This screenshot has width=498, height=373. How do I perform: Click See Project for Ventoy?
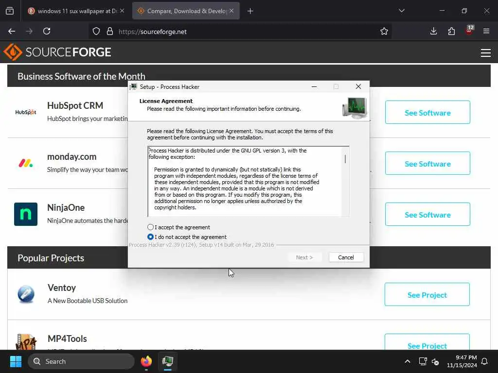[427, 295]
